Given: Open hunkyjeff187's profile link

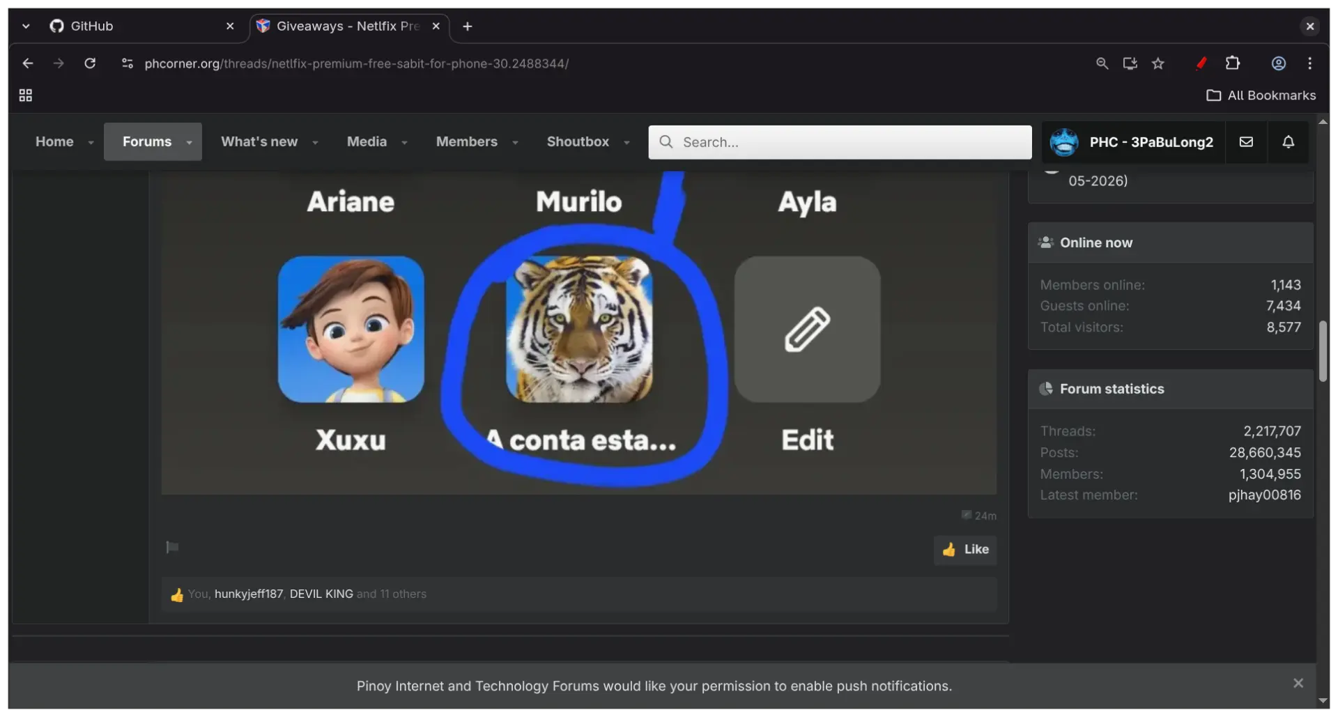Looking at the screenshot, I should pos(249,594).
